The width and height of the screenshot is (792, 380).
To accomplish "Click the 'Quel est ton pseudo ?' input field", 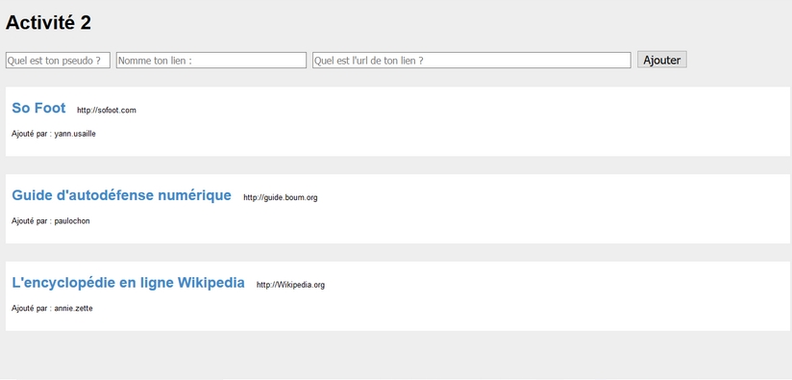I will [58, 61].
